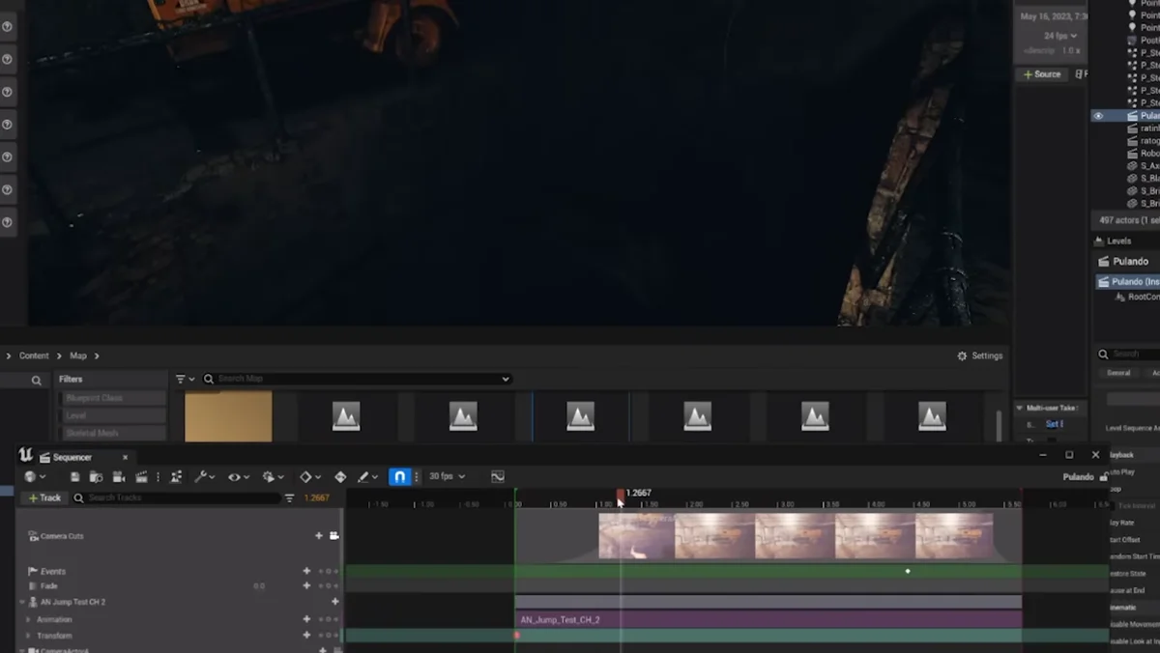
Task: Open the Sequencer world globe dropdown
Action: coord(36,476)
